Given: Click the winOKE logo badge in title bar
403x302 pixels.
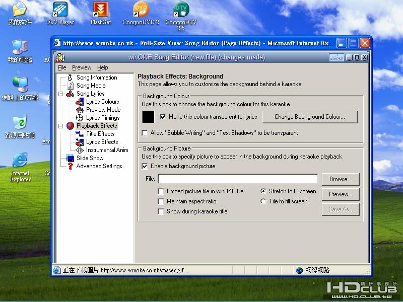Looking at the screenshot, I should click(337, 58).
